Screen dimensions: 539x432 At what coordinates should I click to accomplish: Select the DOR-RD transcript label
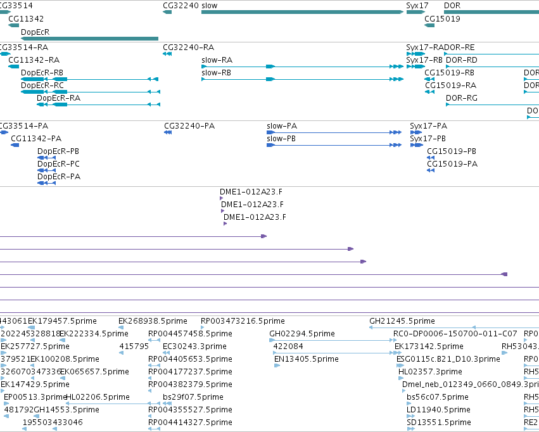click(x=462, y=60)
